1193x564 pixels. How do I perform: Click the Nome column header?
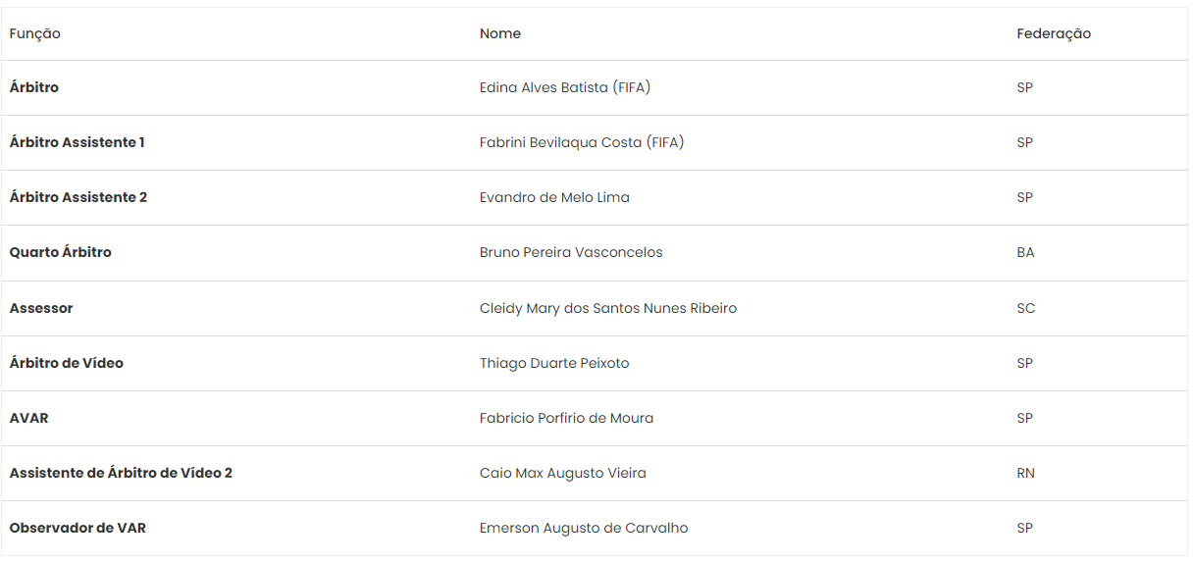[500, 33]
